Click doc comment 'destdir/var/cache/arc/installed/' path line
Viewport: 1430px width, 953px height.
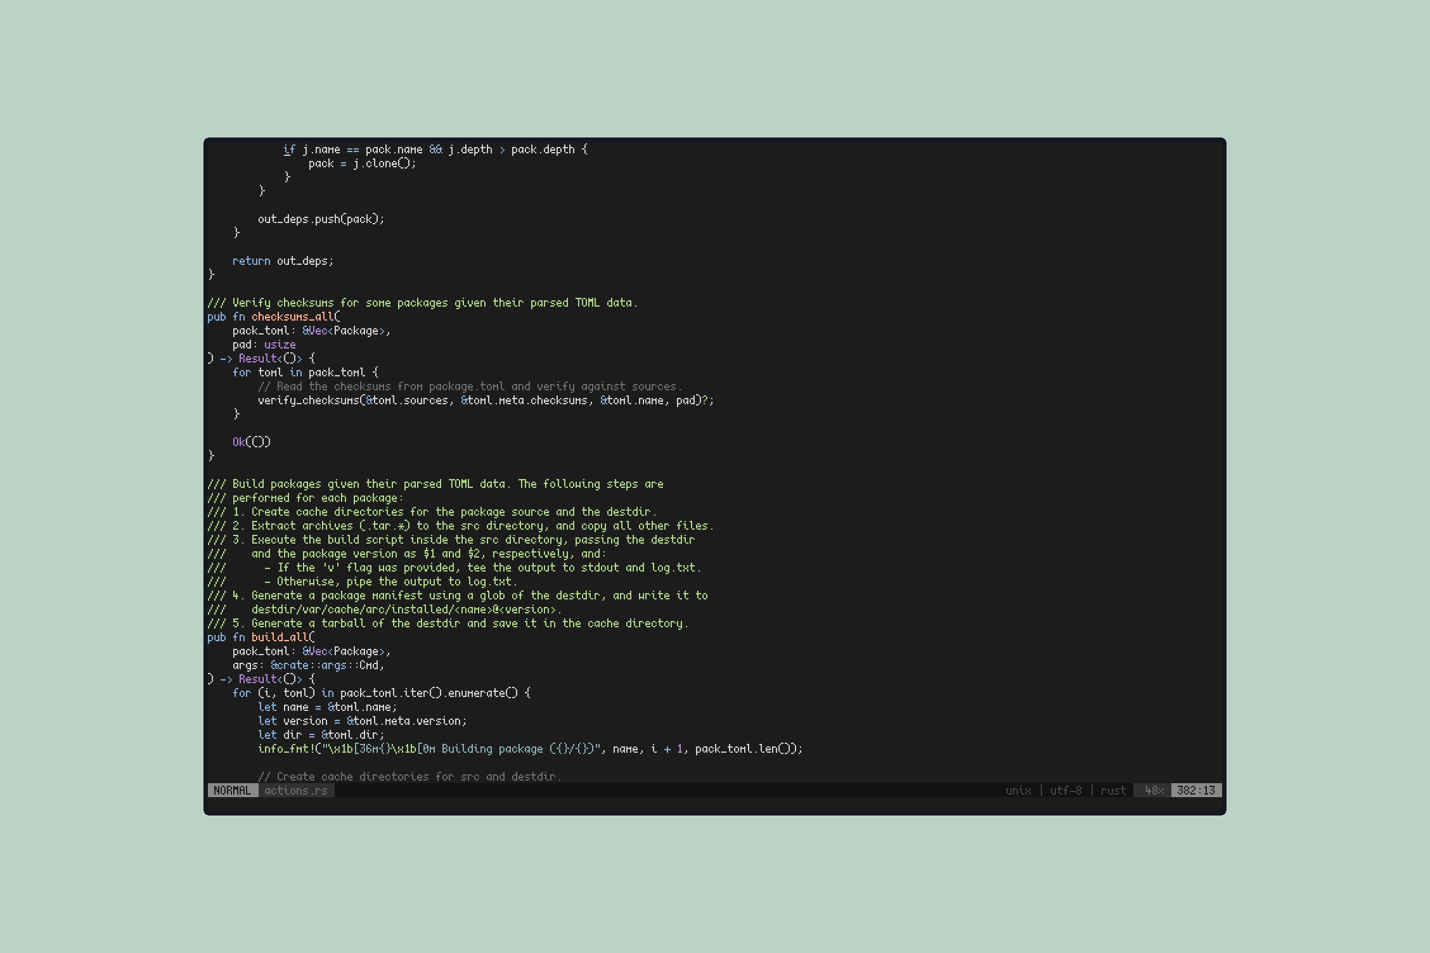(x=384, y=609)
